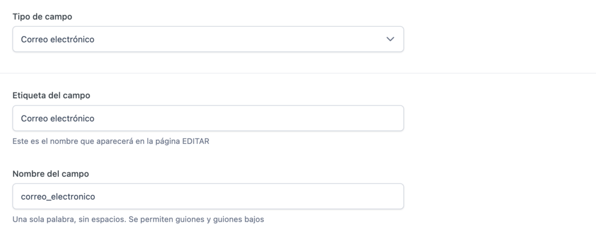
Task: Click the word "página" in label hint
Action: pos(166,141)
